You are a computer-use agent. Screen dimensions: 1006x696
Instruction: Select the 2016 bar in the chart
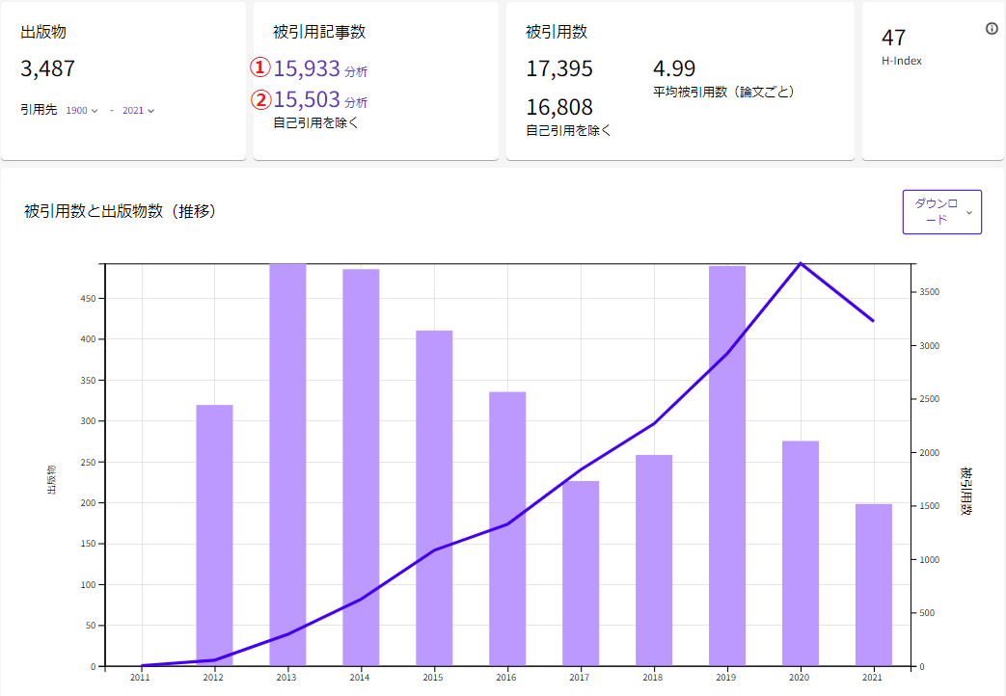(x=507, y=528)
